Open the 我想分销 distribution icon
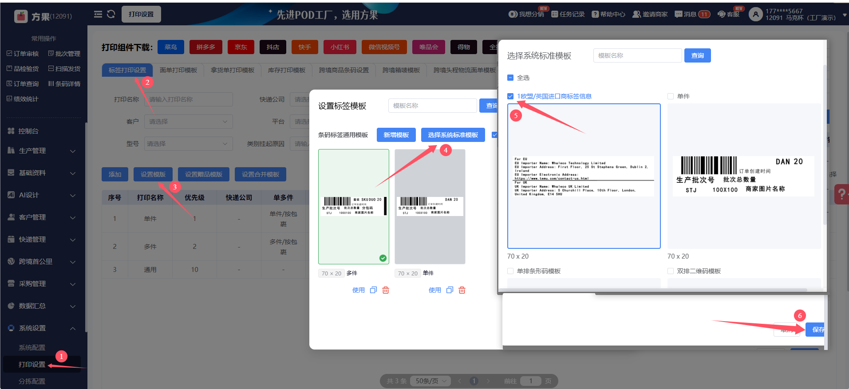Viewport: 849px width, 389px height. click(513, 14)
